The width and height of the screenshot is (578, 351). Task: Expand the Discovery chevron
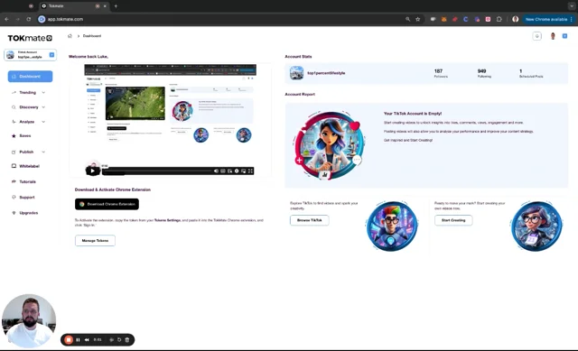point(43,107)
